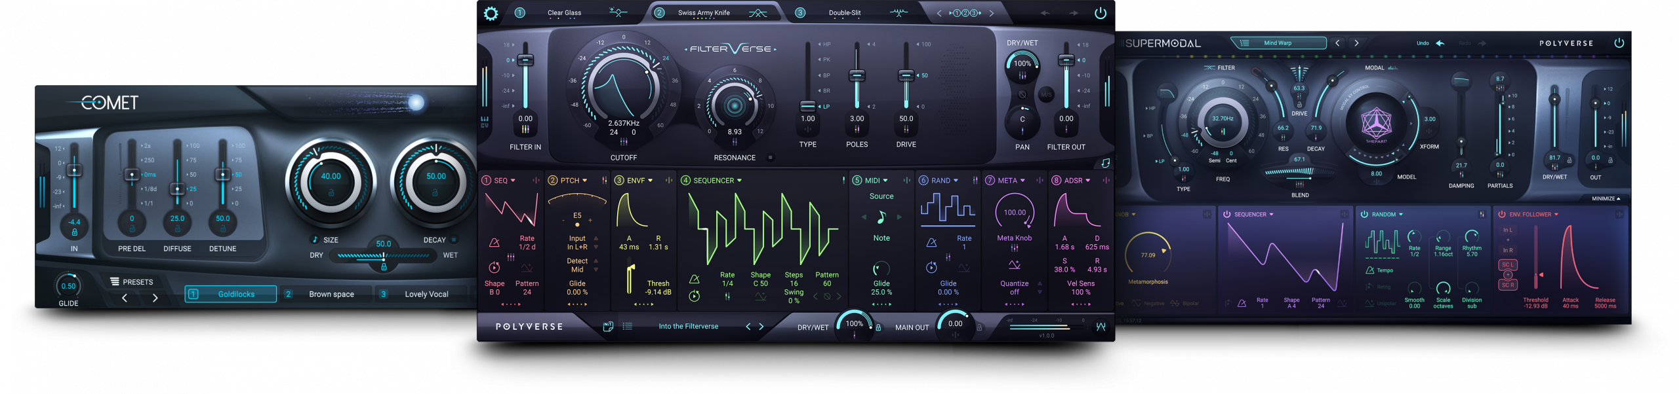Click the Comet GLIDE knob
This screenshot has height=394, width=1679.
(68, 286)
